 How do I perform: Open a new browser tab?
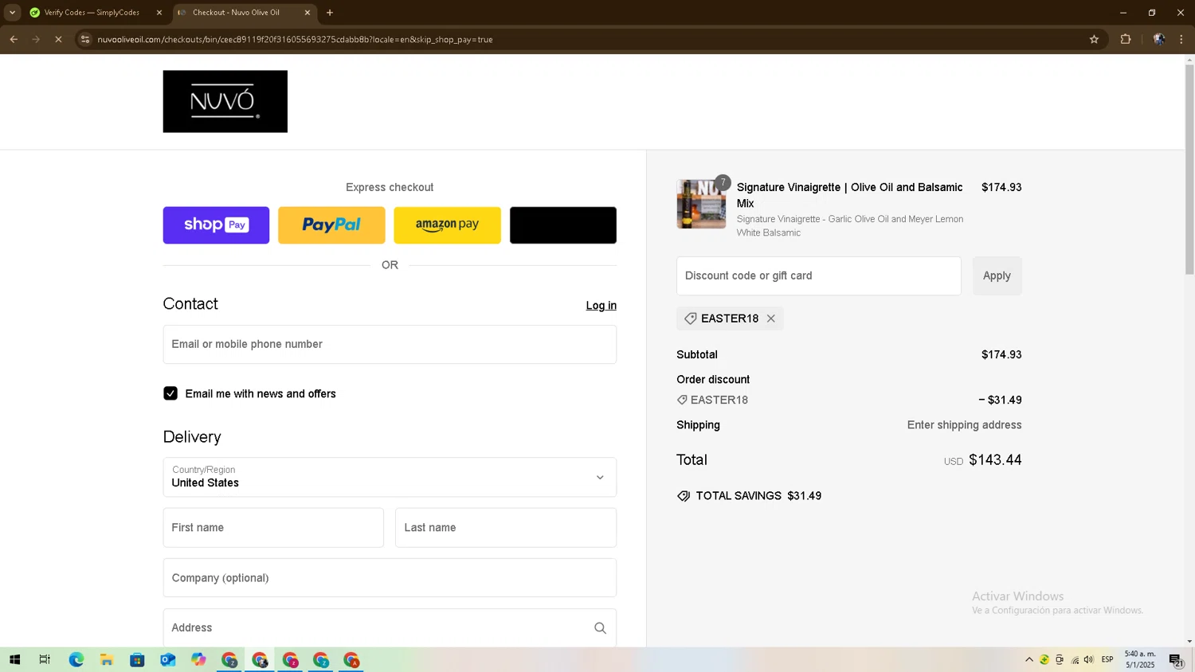[x=330, y=13]
